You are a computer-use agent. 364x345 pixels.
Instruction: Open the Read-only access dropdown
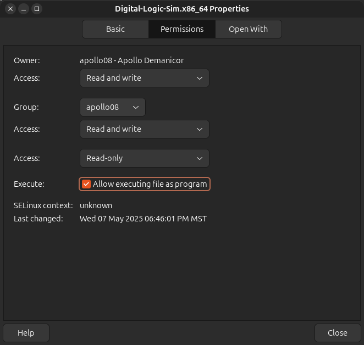[x=144, y=158]
